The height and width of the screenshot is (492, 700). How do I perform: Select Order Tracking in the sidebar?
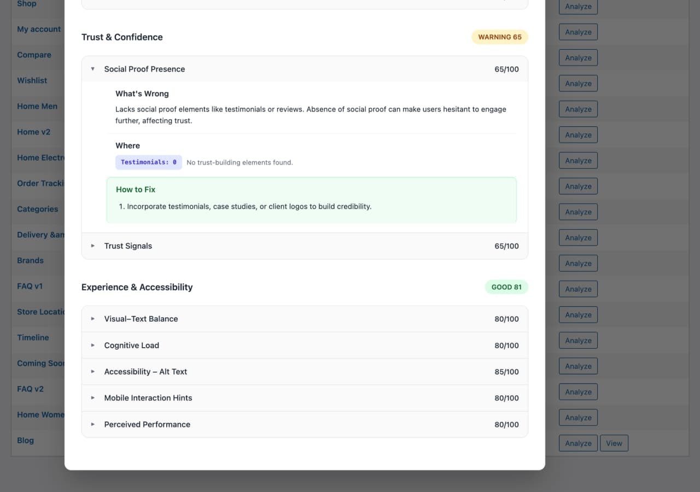point(39,183)
